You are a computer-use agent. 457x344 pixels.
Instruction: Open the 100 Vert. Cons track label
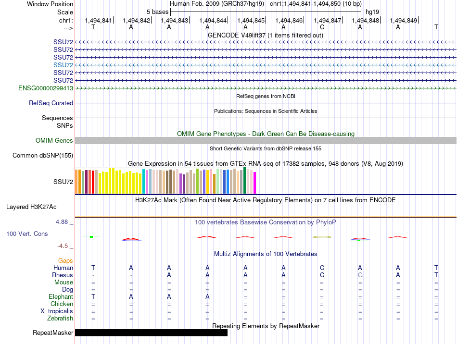tap(27, 233)
